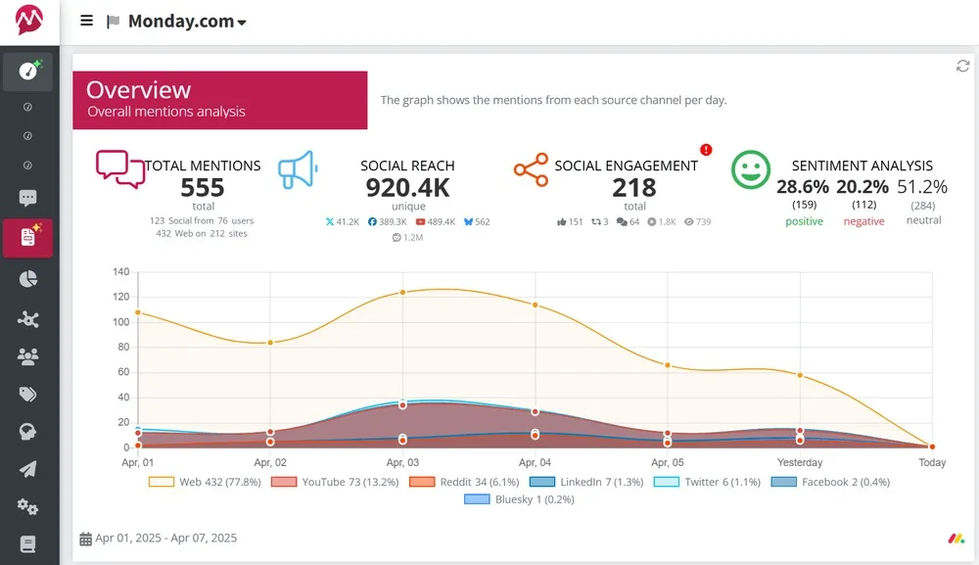Click the Mentionlytics logo in top-left corner

tap(28, 20)
